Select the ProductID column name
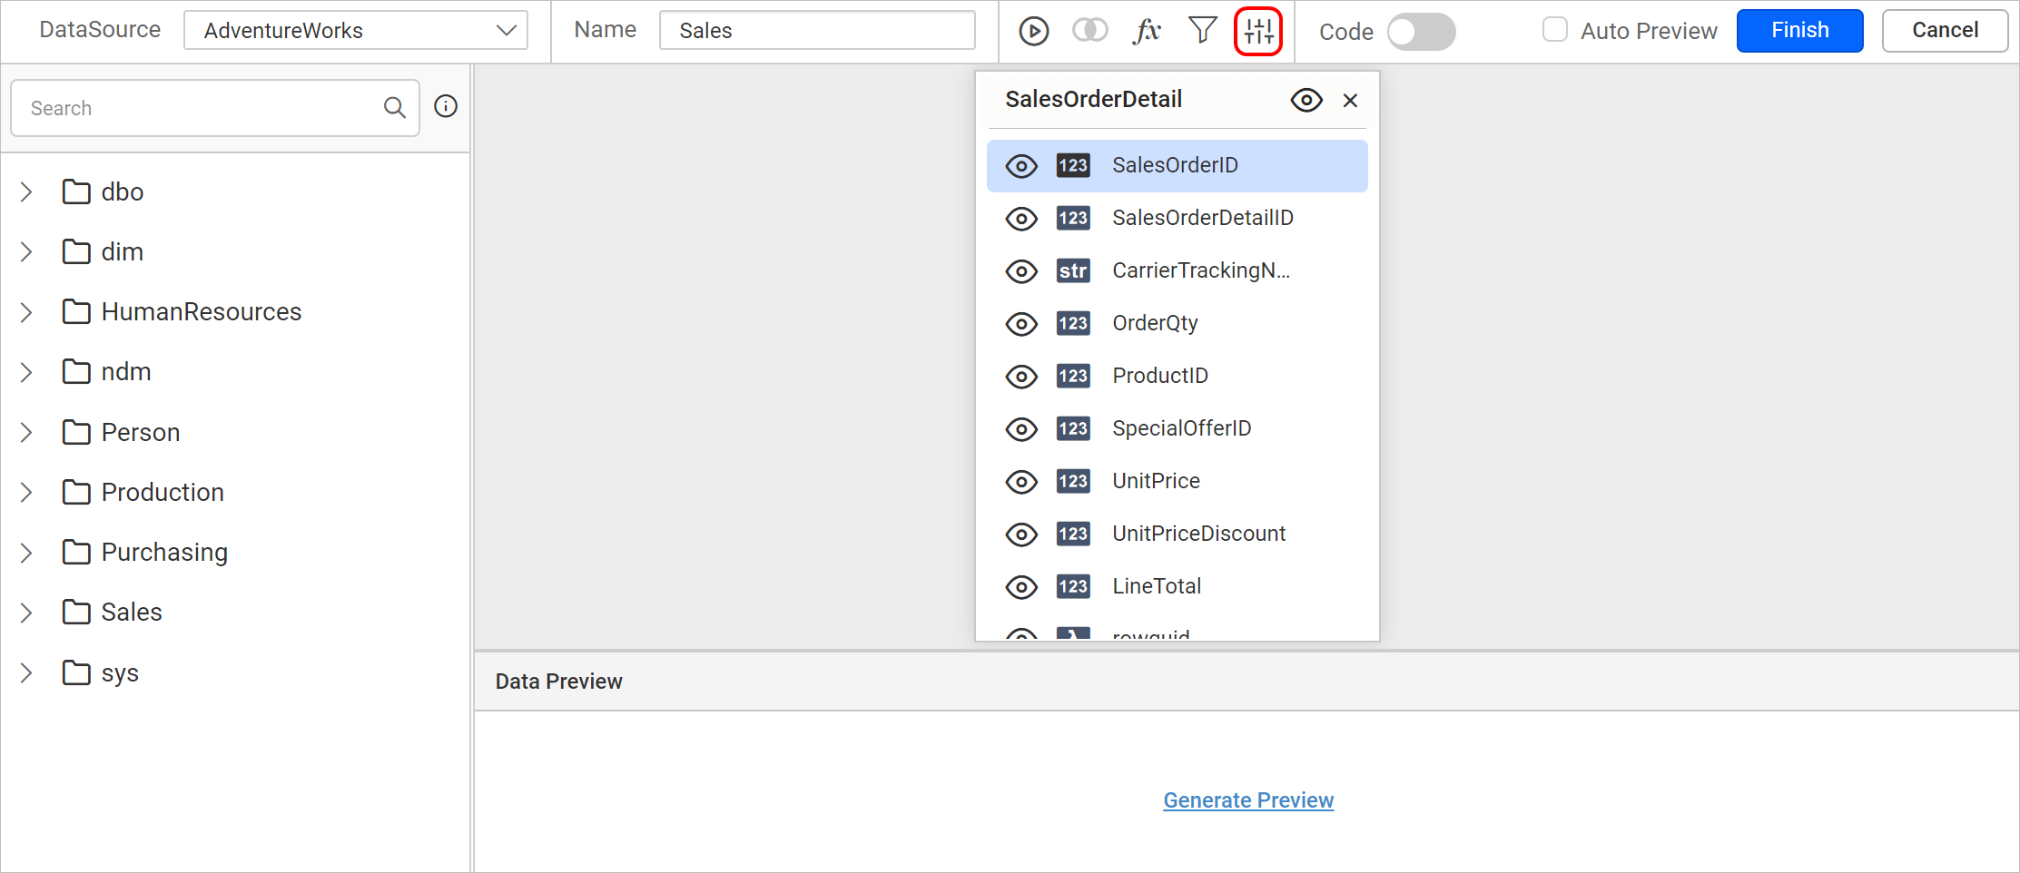Image resolution: width=2020 pixels, height=873 pixels. coord(1160,376)
